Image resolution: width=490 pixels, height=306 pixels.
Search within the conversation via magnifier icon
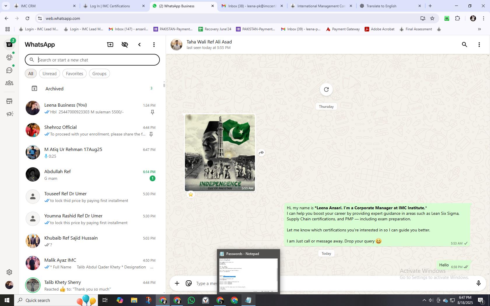(465, 45)
